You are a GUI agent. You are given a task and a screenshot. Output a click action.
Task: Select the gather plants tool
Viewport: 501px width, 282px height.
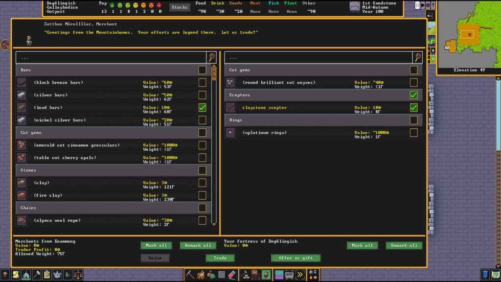(x=211, y=275)
